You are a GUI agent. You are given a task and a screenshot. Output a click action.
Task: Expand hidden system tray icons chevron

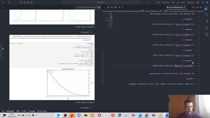36,115
